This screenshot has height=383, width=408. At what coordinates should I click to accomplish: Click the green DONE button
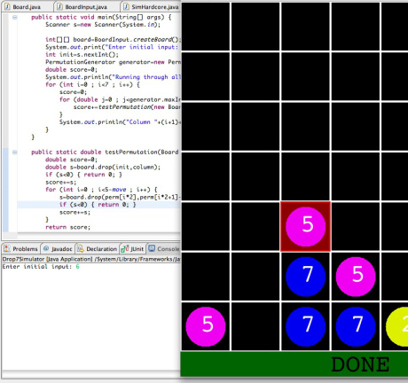click(x=294, y=364)
